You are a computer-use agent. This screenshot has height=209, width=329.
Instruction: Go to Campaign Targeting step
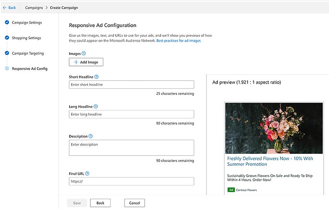[x=28, y=53]
